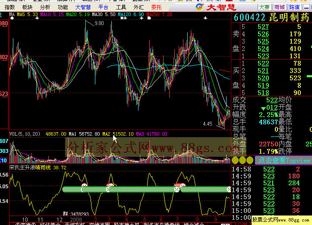Screen dimensions: 312x225
Task: Click the second red face icon near month 3
Action: tap(110, 185)
